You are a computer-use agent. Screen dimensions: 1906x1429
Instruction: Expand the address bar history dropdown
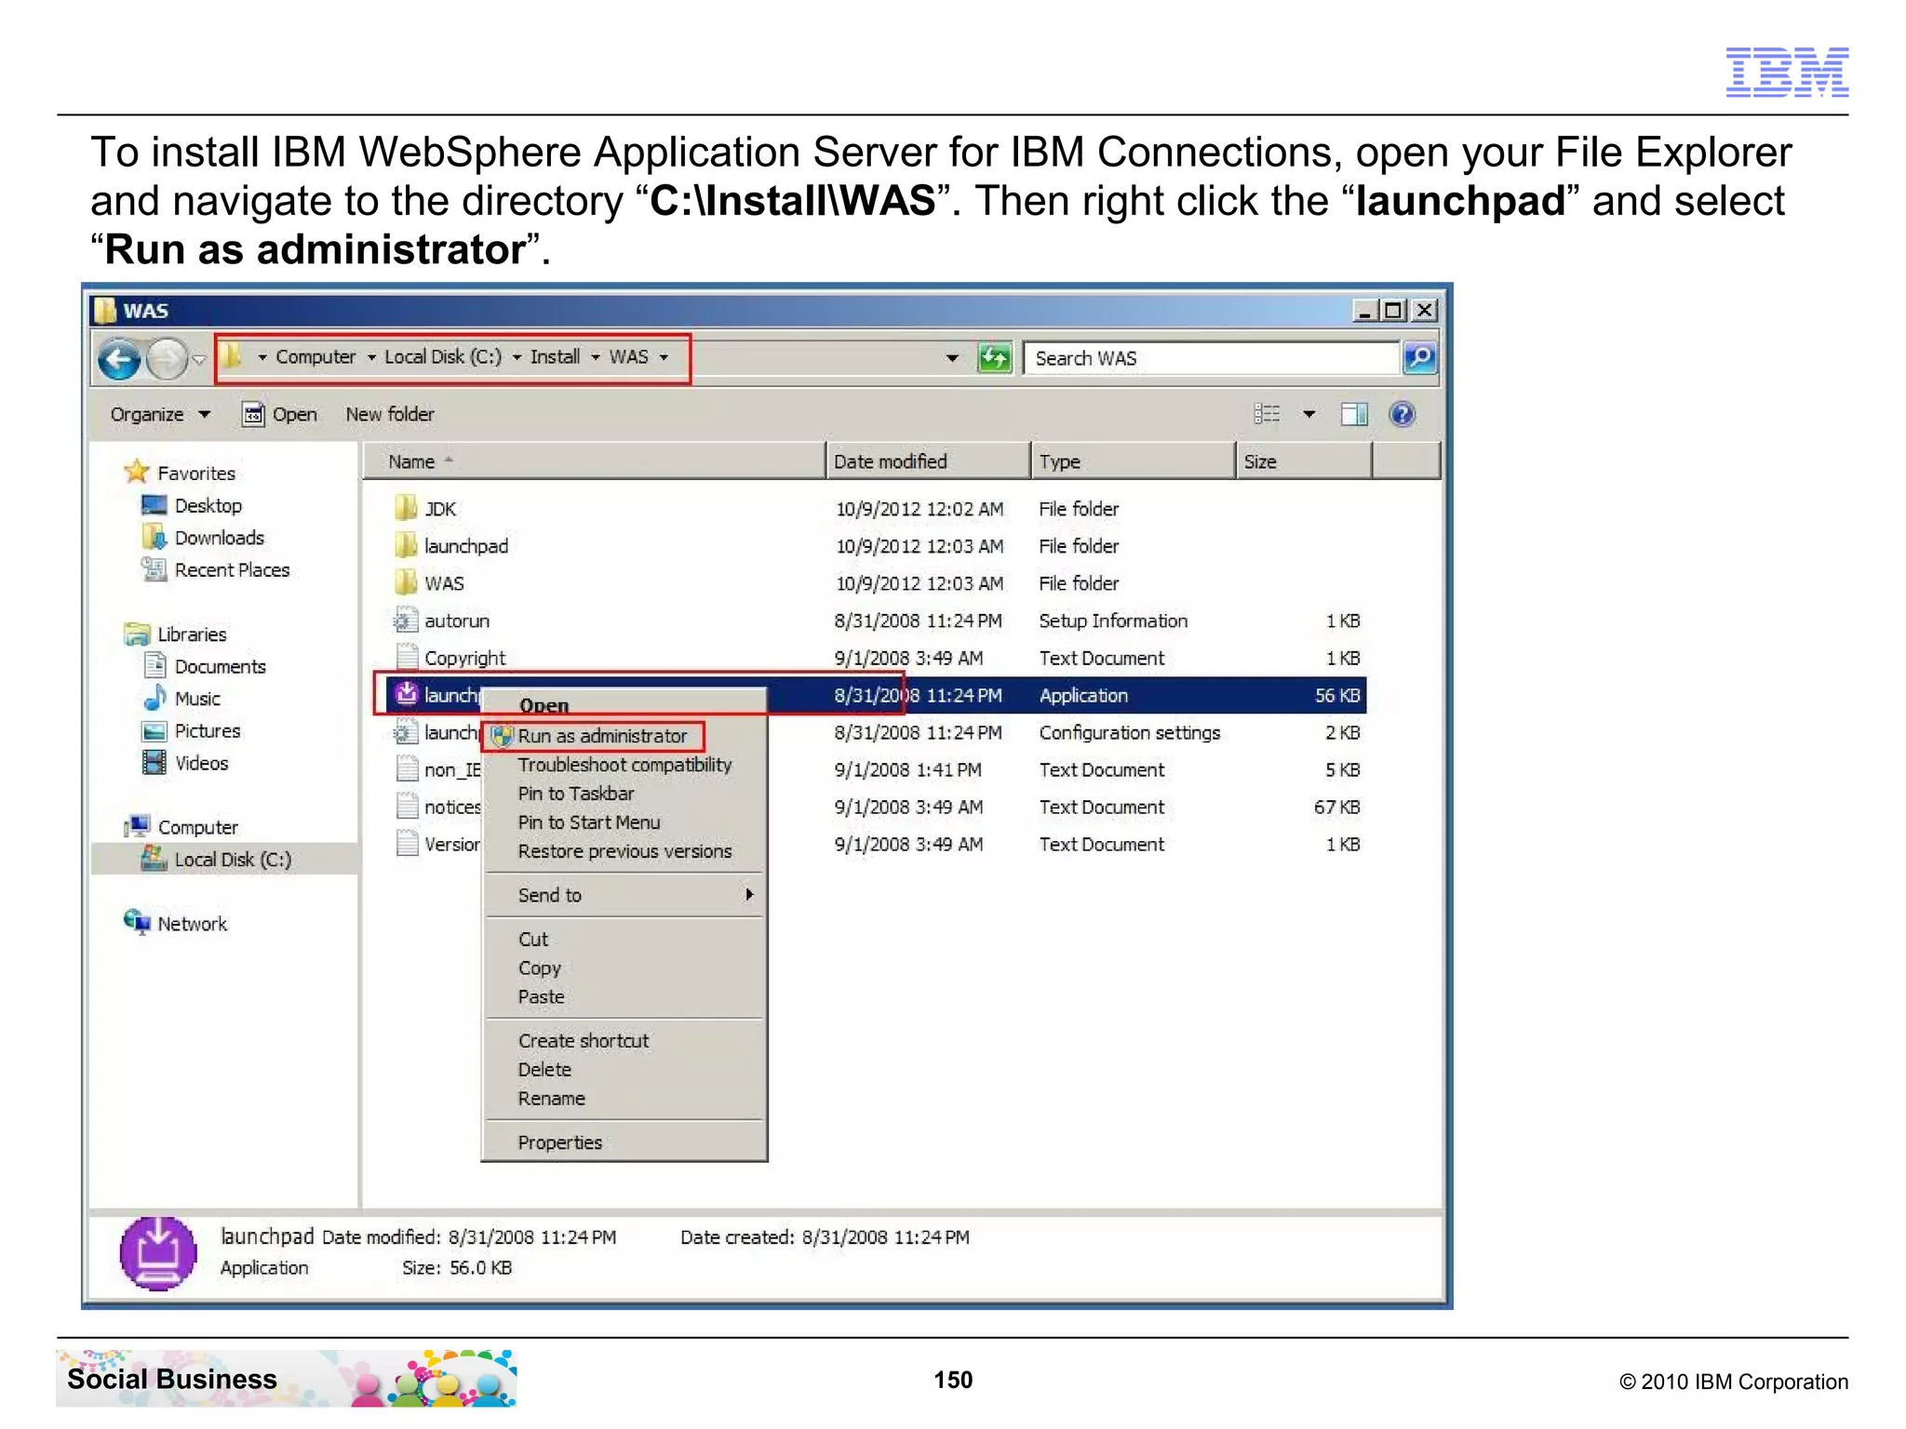point(952,358)
